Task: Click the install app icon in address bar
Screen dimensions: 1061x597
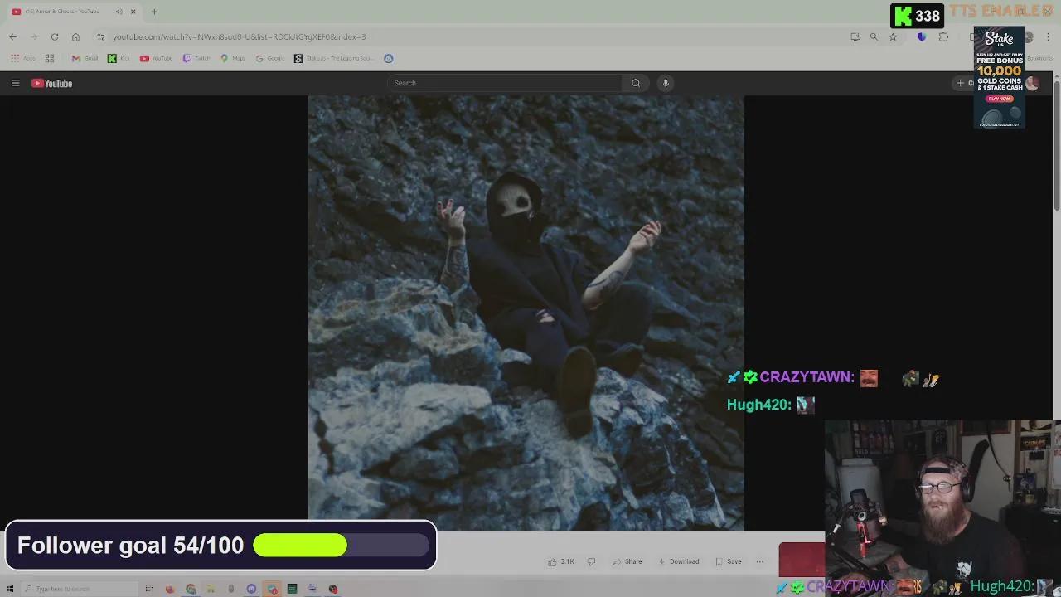Action: pos(855,36)
